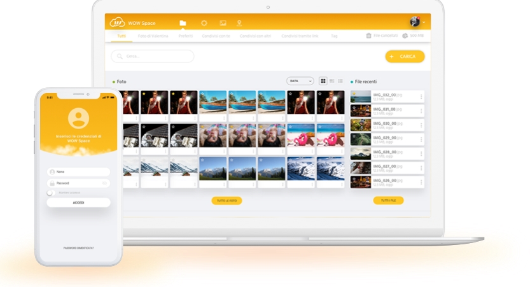Click the location pin icon in header
This screenshot has width=530, height=287.
pyautogui.click(x=239, y=23)
